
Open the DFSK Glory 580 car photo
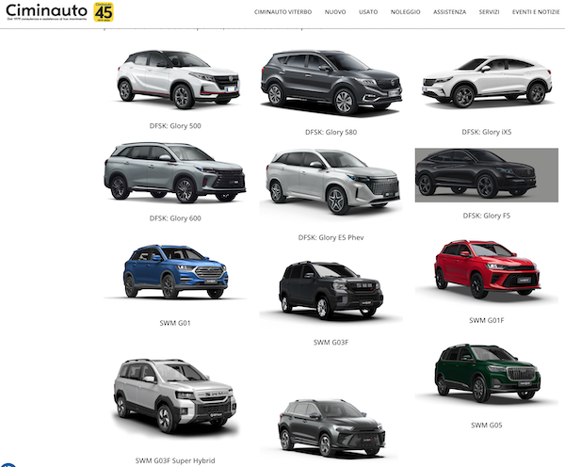[x=331, y=82]
